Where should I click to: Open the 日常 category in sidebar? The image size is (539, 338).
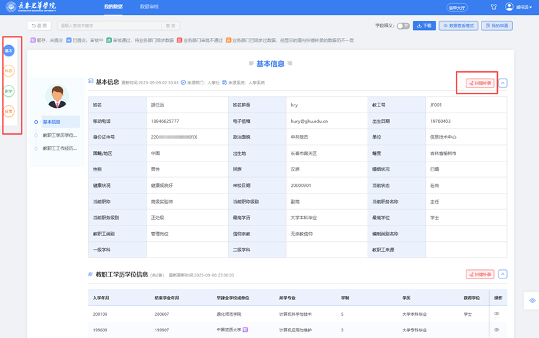(9, 112)
